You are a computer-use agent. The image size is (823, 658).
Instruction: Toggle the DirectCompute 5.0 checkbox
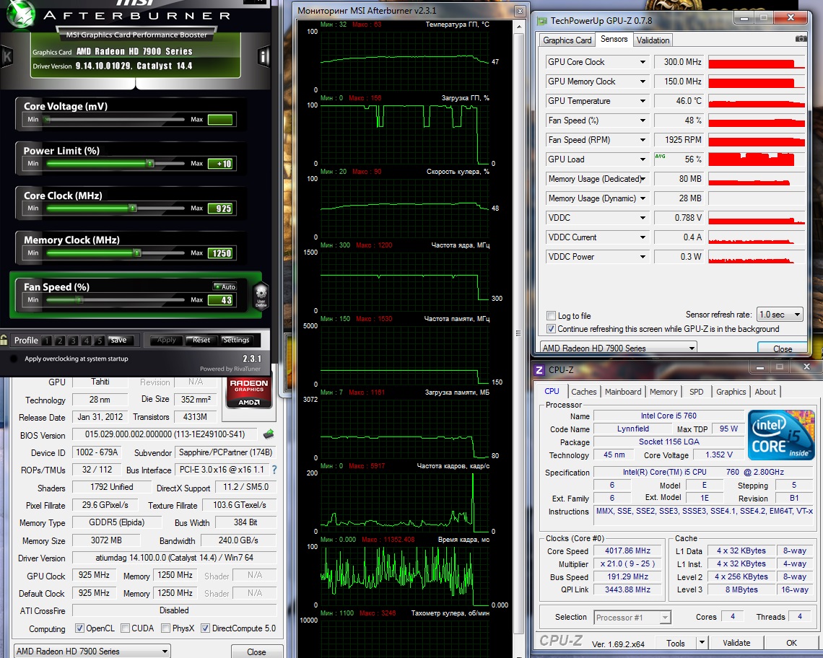(205, 628)
